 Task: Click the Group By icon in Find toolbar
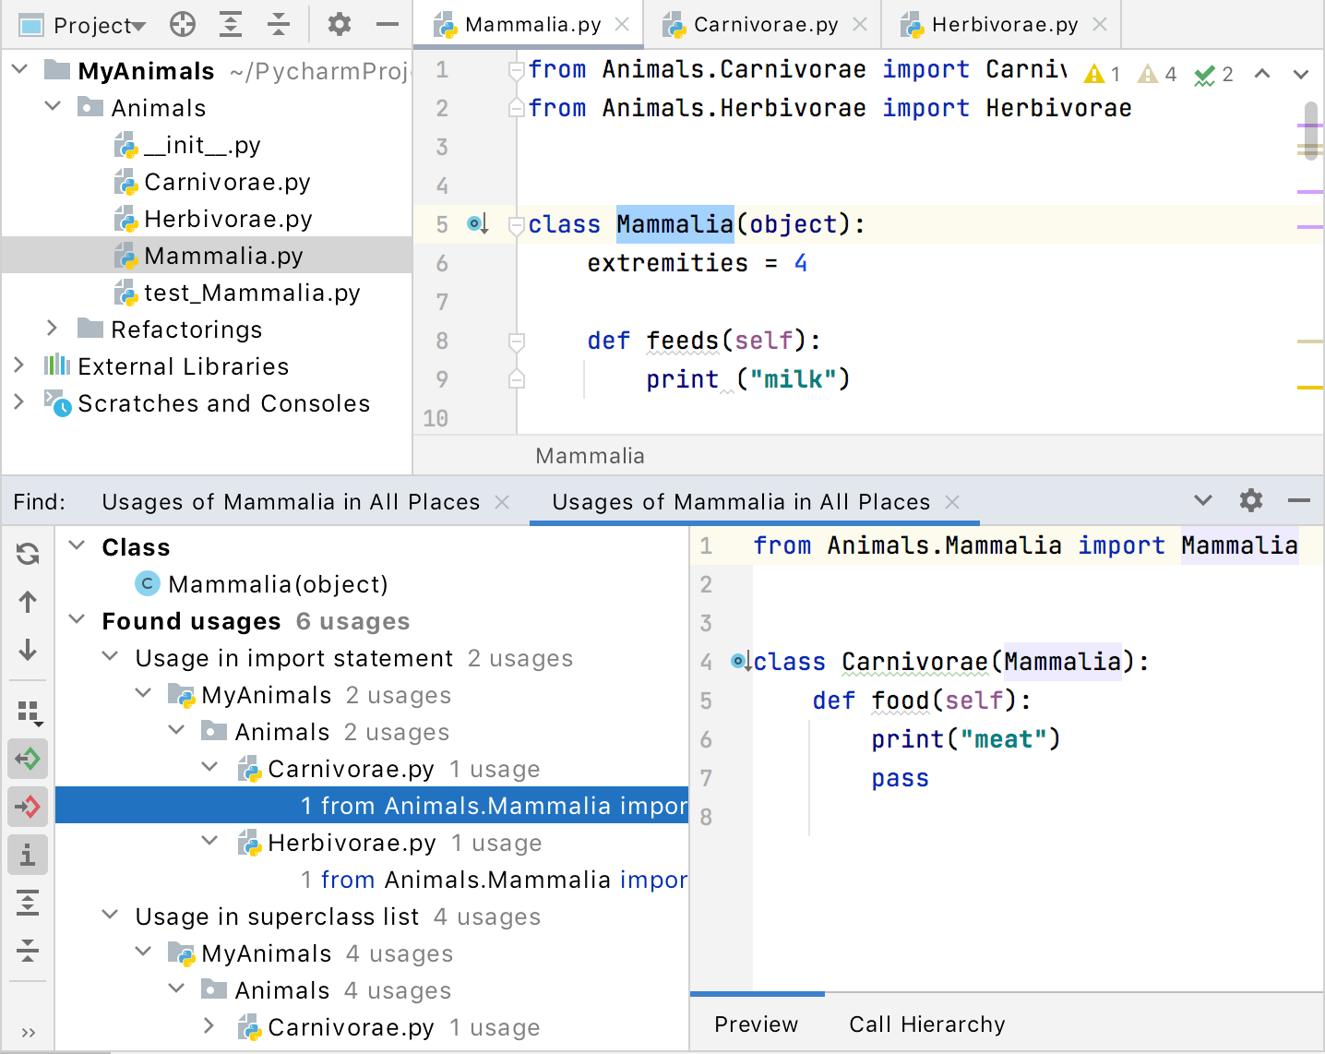(28, 712)
